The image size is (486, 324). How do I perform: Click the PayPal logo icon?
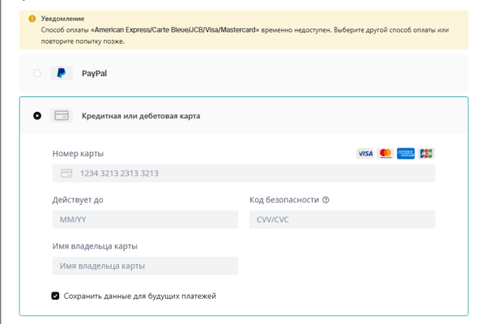tap(62, 73)
